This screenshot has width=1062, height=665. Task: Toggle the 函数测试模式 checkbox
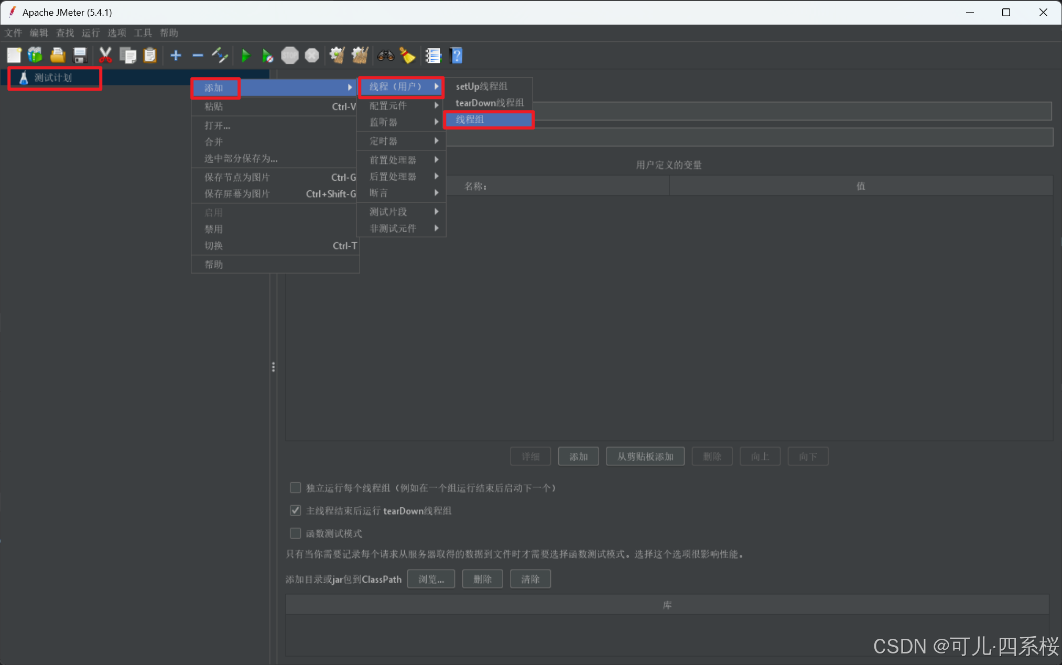[x=296, y=533]
